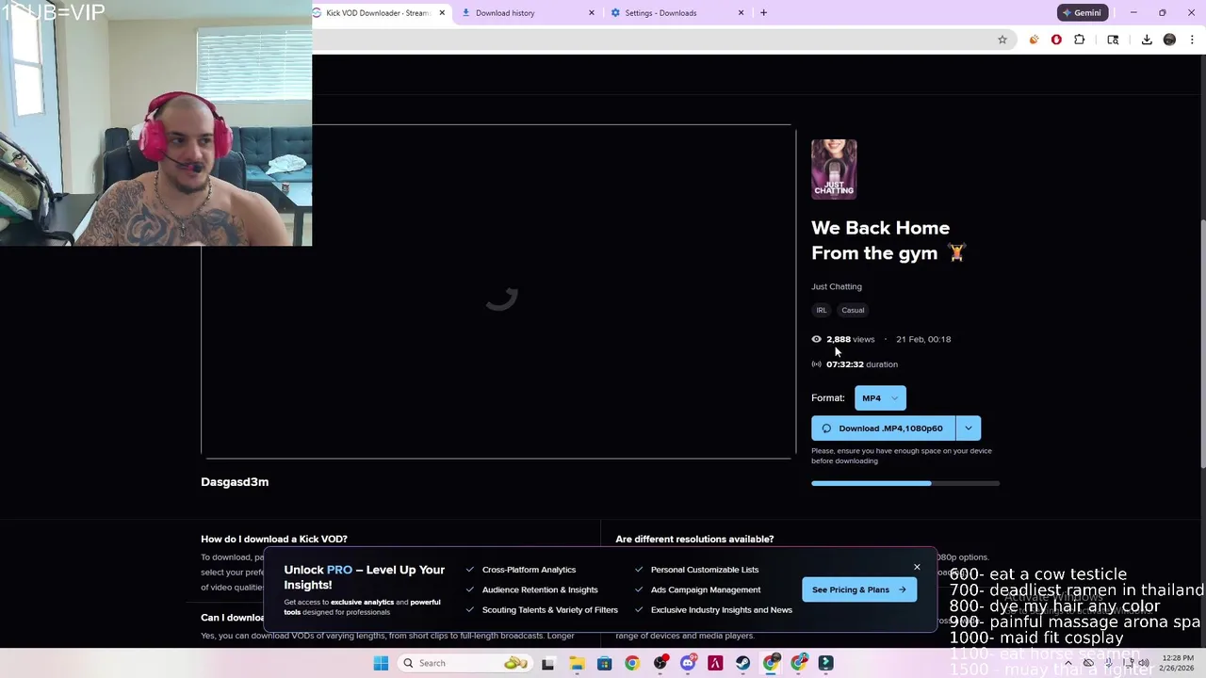Click the stream title 'We Back Home From the gym'
Image resolution: width=1206 pixels, height=678 pixels.
888,240
